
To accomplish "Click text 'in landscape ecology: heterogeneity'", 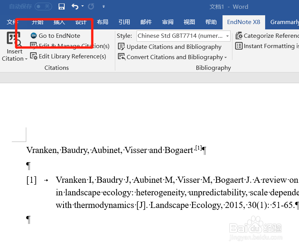I will coord(121,193).
